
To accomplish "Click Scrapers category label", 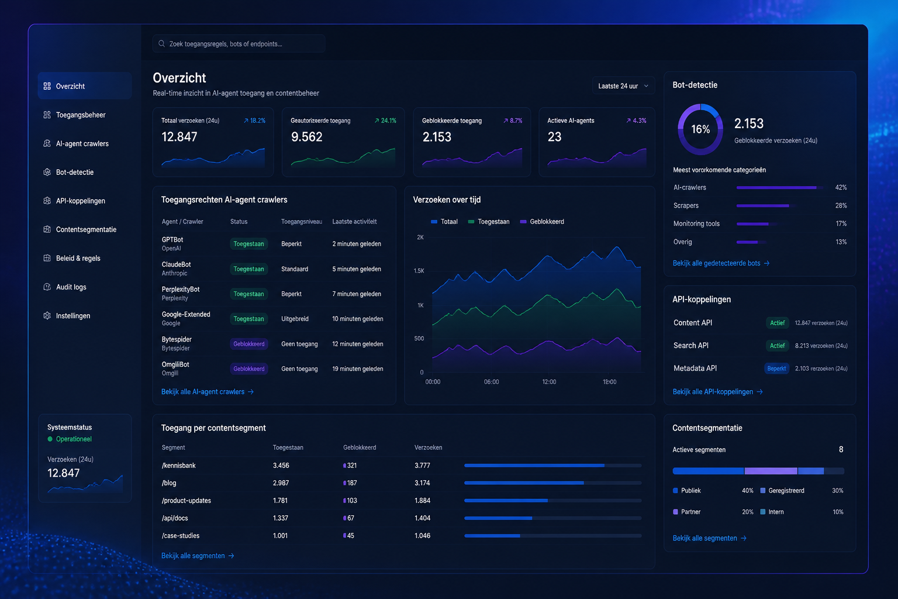I will coord(686,206).
